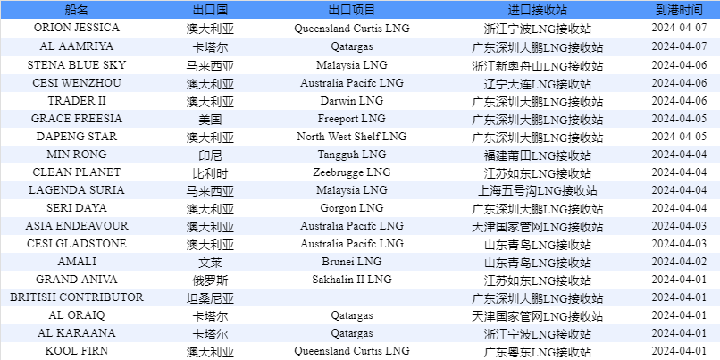Click Gorgon LNG project cell

point(352,208)
